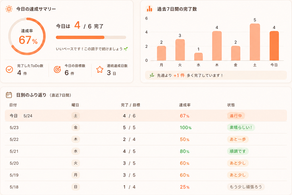Click the leaf icon beside 先週より
Screen dimensions: 292x195
(x=152, y=75)
